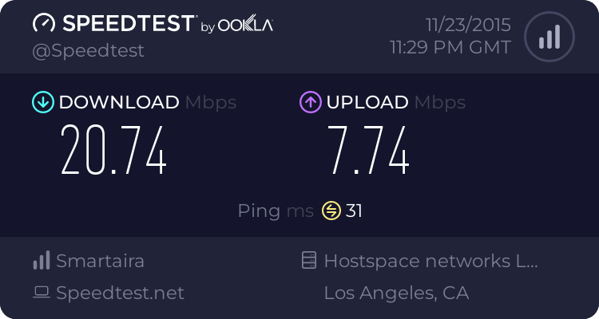Click the 11:29 PM GMT time
This screenshot has height=319, width=599.
click(450, 48)
